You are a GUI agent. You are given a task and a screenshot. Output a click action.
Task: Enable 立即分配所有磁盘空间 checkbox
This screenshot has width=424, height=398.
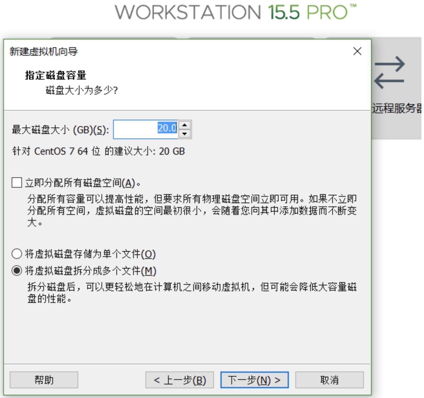pyautogui.click(x=17, y=182)
